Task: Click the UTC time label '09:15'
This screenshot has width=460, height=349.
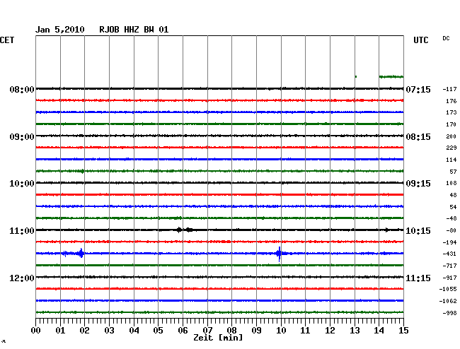Action: click(418, 184)
